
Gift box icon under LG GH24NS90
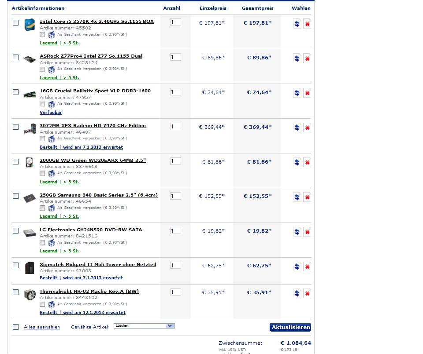[51, 243]
